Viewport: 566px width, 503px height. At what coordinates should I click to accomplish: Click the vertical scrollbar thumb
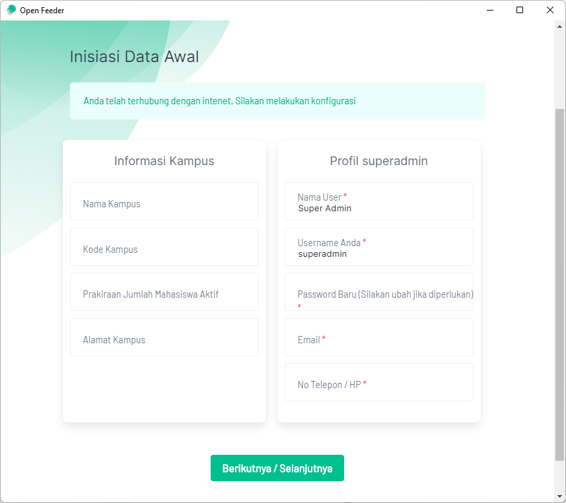pyautogui.click(x=560, y=284)
